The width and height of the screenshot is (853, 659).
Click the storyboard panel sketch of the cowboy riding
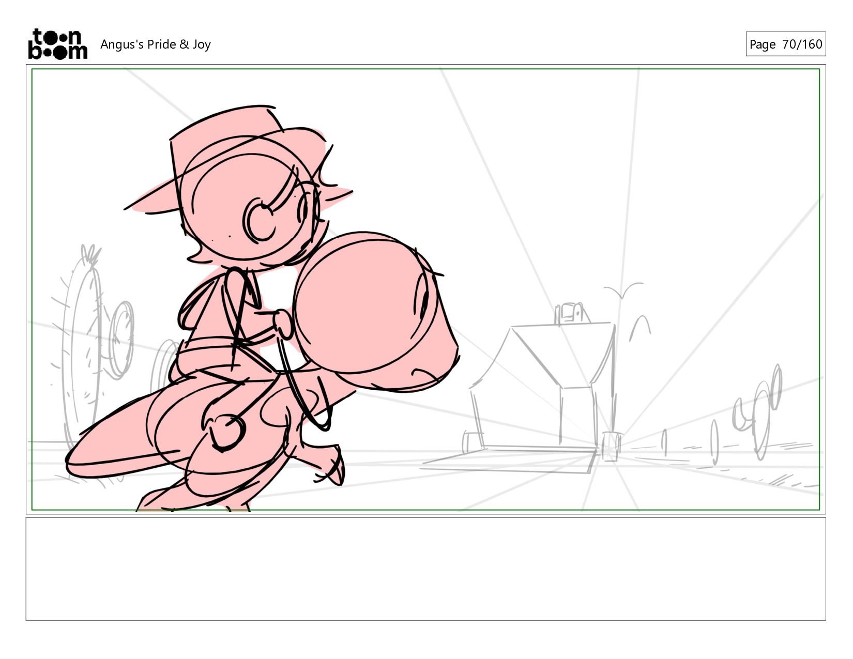click(425, 289)
